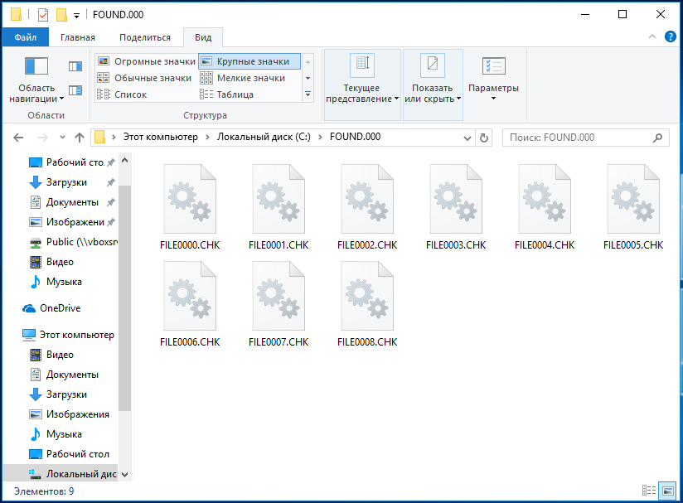Expand the layout gallery more arrow
Viewport: 683px width, 503px height.
pyautogui.click(x=308, y=94)
